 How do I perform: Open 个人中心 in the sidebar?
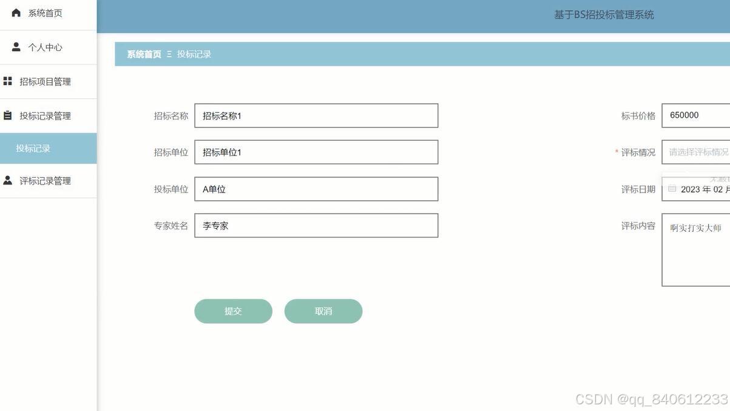(48, 47)
